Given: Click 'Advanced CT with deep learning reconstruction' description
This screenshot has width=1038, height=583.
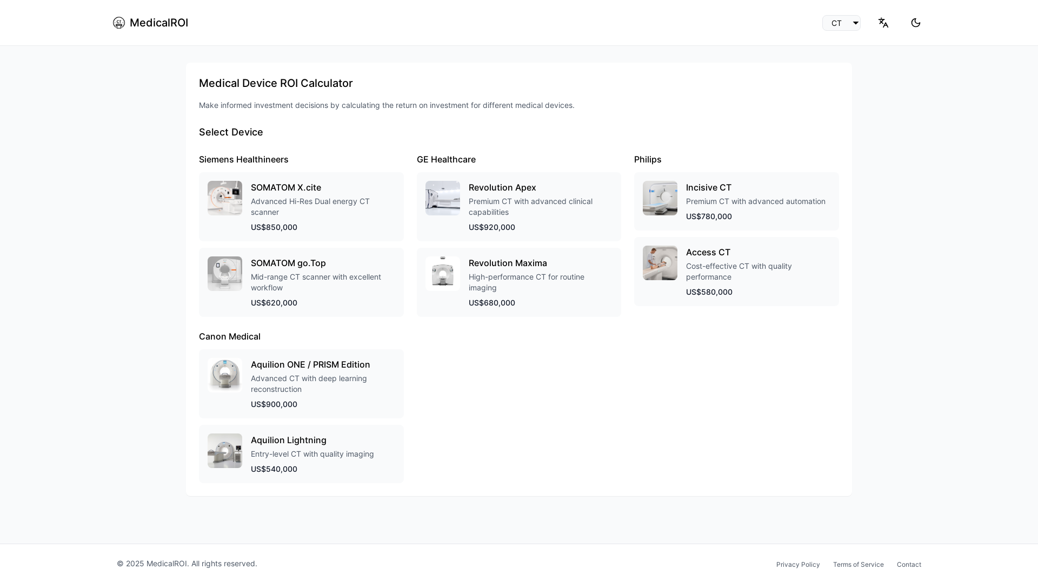Looking at the screenshot, I should [x=309, y=384].
